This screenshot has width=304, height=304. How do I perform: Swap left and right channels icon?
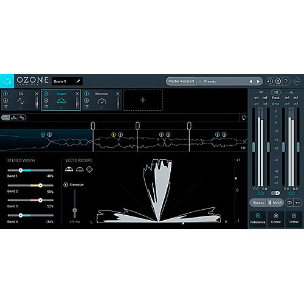click(297, 202)
